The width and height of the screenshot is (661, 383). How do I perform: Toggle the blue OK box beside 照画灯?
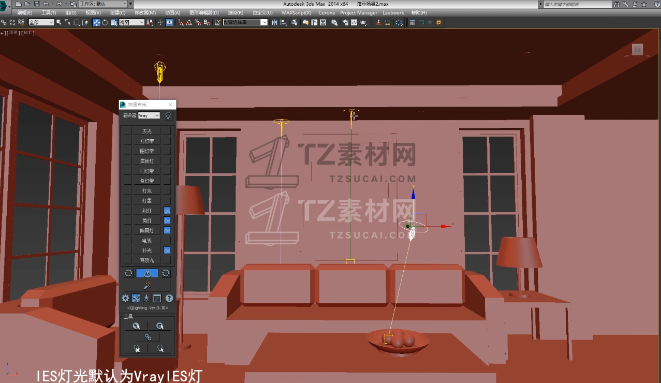[167, 230]
